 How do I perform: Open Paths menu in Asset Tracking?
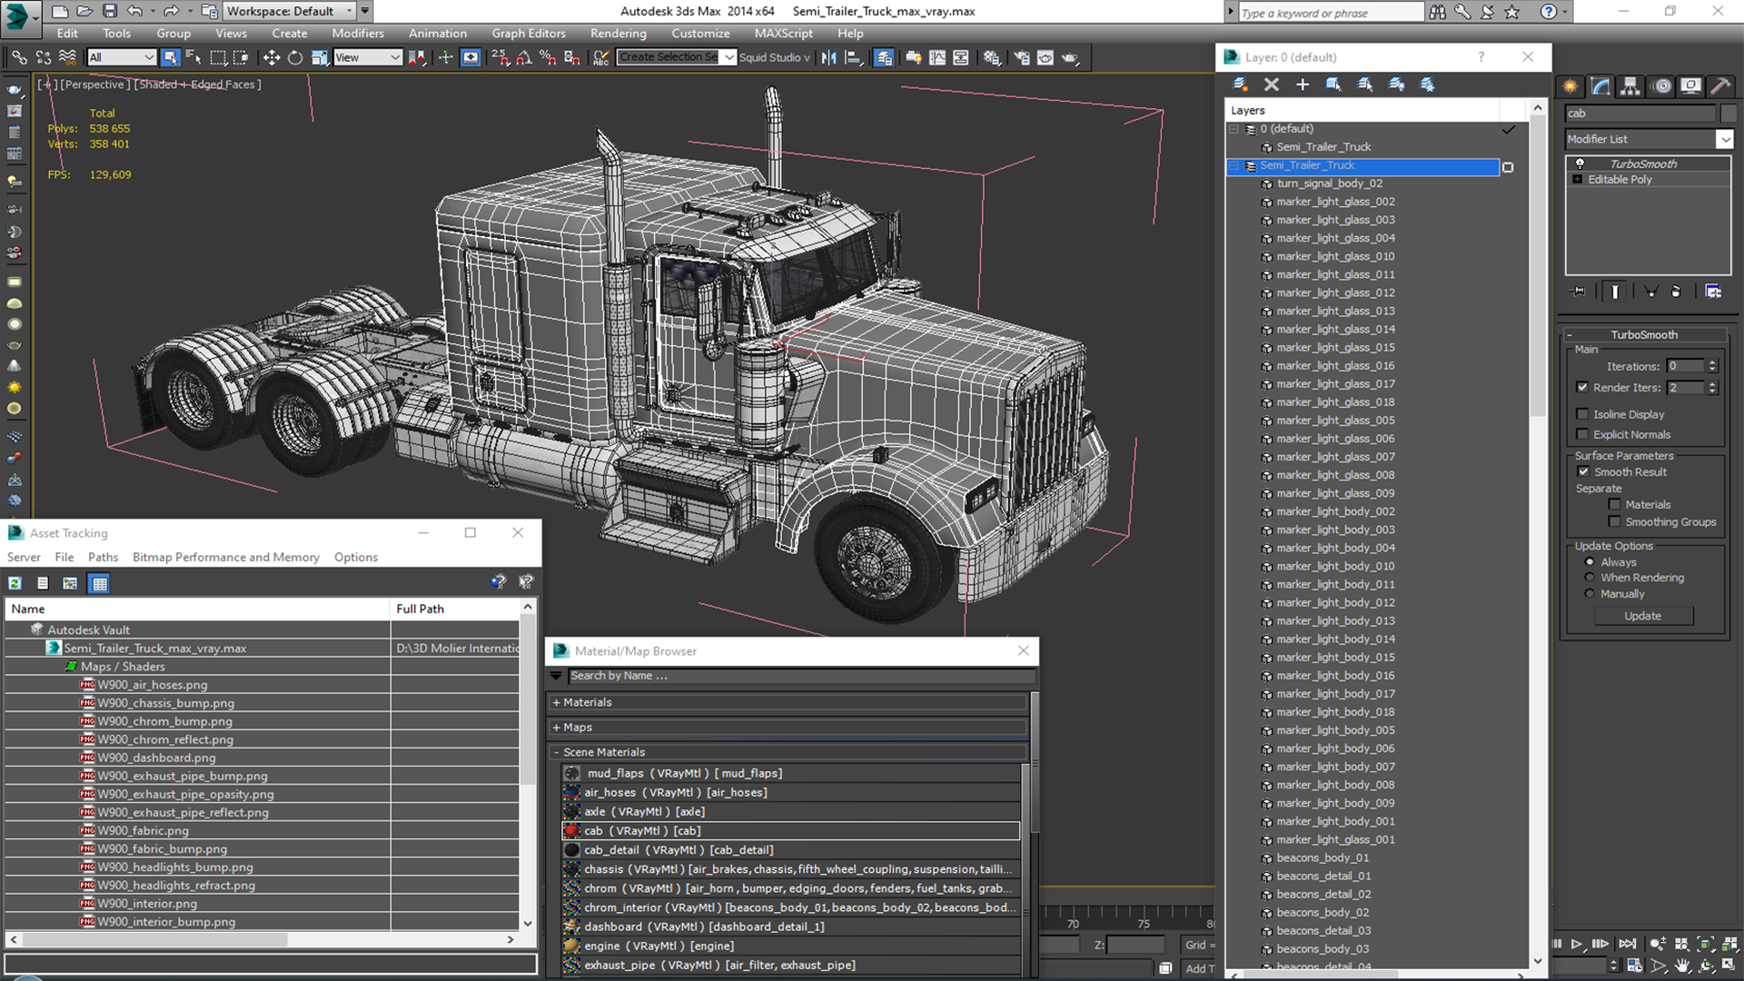(103, 557)
